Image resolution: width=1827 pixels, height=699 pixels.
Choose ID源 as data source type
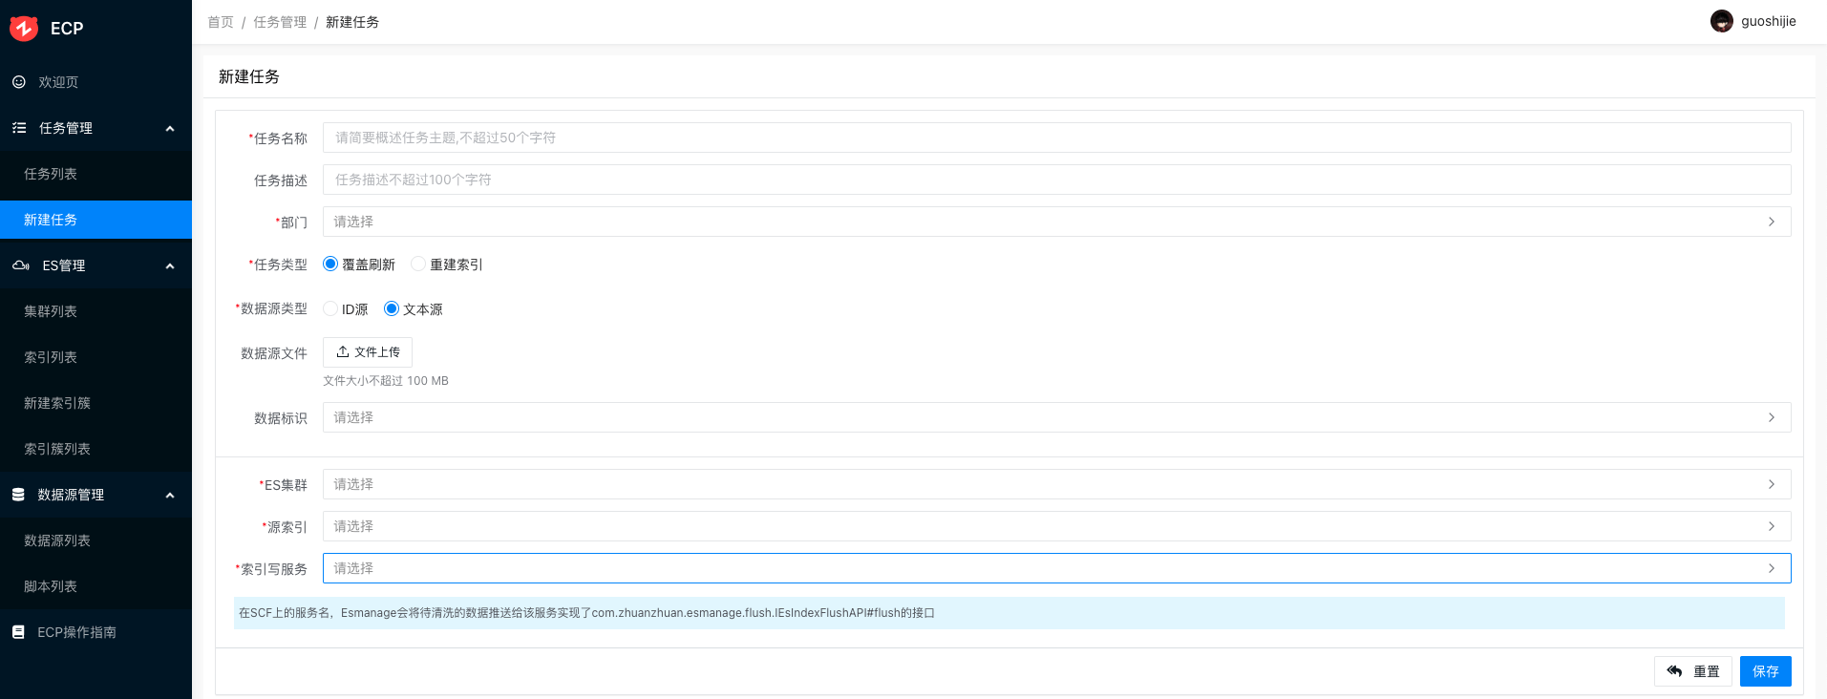pyautogui.click(x=330, y=308)
